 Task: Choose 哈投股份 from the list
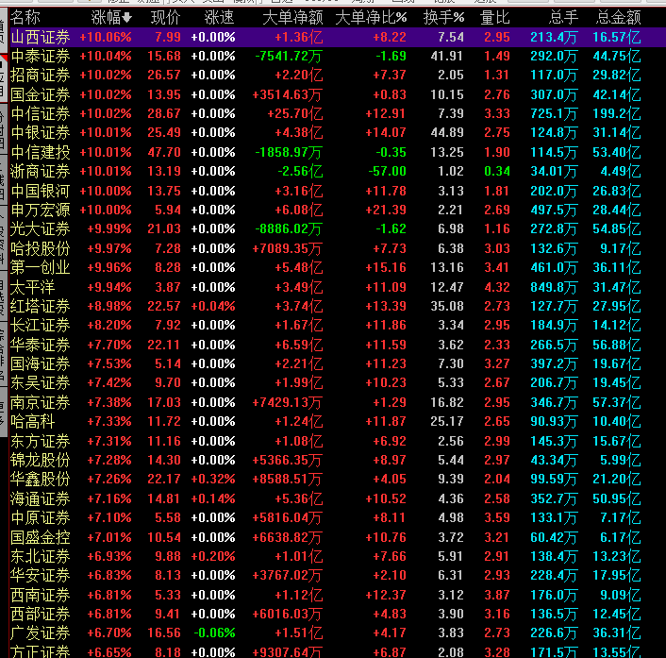(x=41, y=248)
